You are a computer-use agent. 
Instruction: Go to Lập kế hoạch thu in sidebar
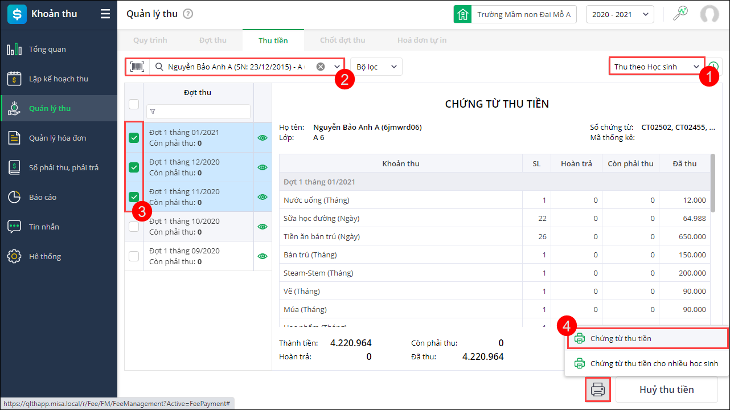point(59,79)
